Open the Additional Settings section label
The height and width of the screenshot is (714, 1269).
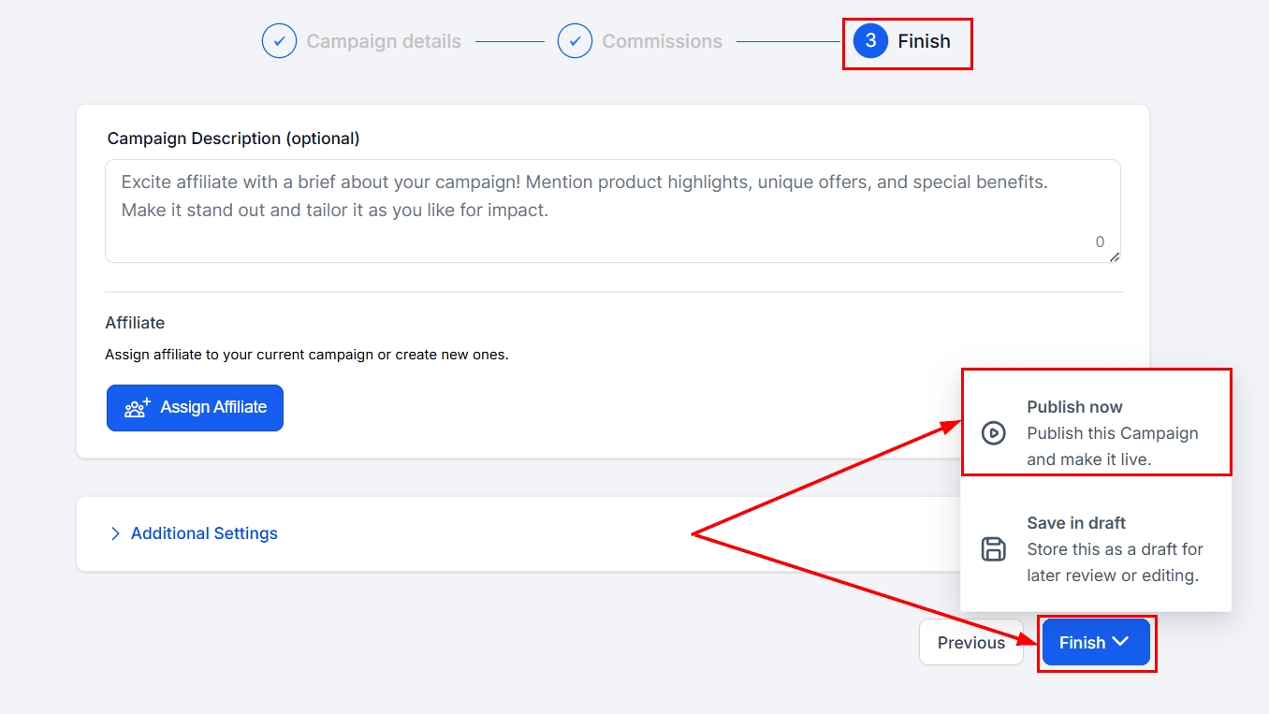[x=204, y=533]
